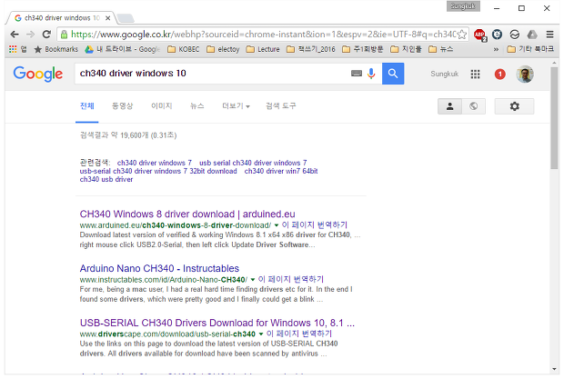Open the Adblock Plus extension icon
The width and height of the screenshot is (564, 379).
pos(479,35)
